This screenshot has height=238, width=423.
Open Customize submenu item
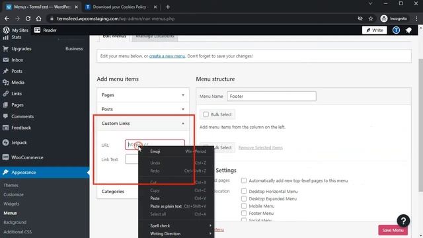click(x=13, y=194)
